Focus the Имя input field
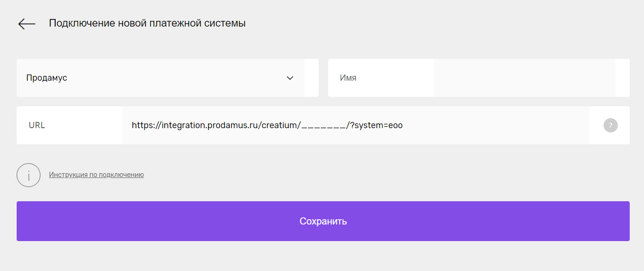 [524, 78]
